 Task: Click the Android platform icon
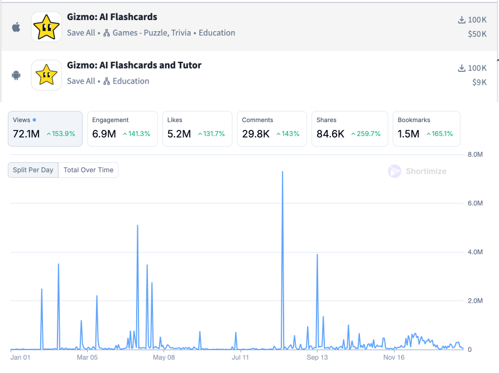pyautogui.click(x=16, y=75)
